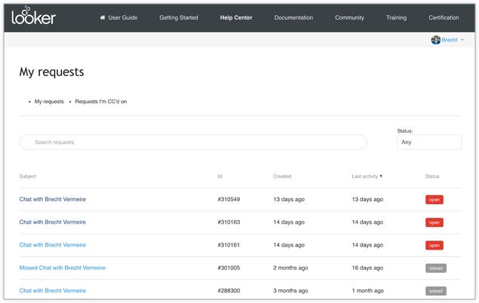479x303 pixels.
Task: Open the Brecht user menu chevron
Action: (x=462, y=40)
